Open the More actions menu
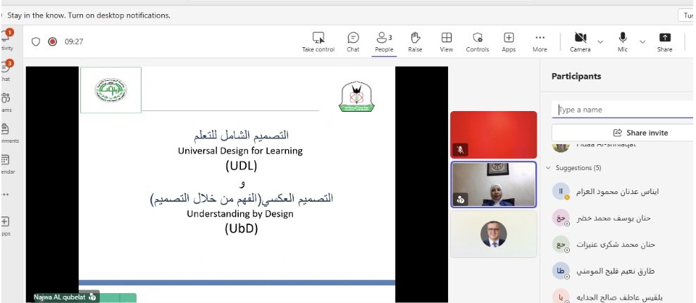The image size is (696, 303). tap(540, 42)
